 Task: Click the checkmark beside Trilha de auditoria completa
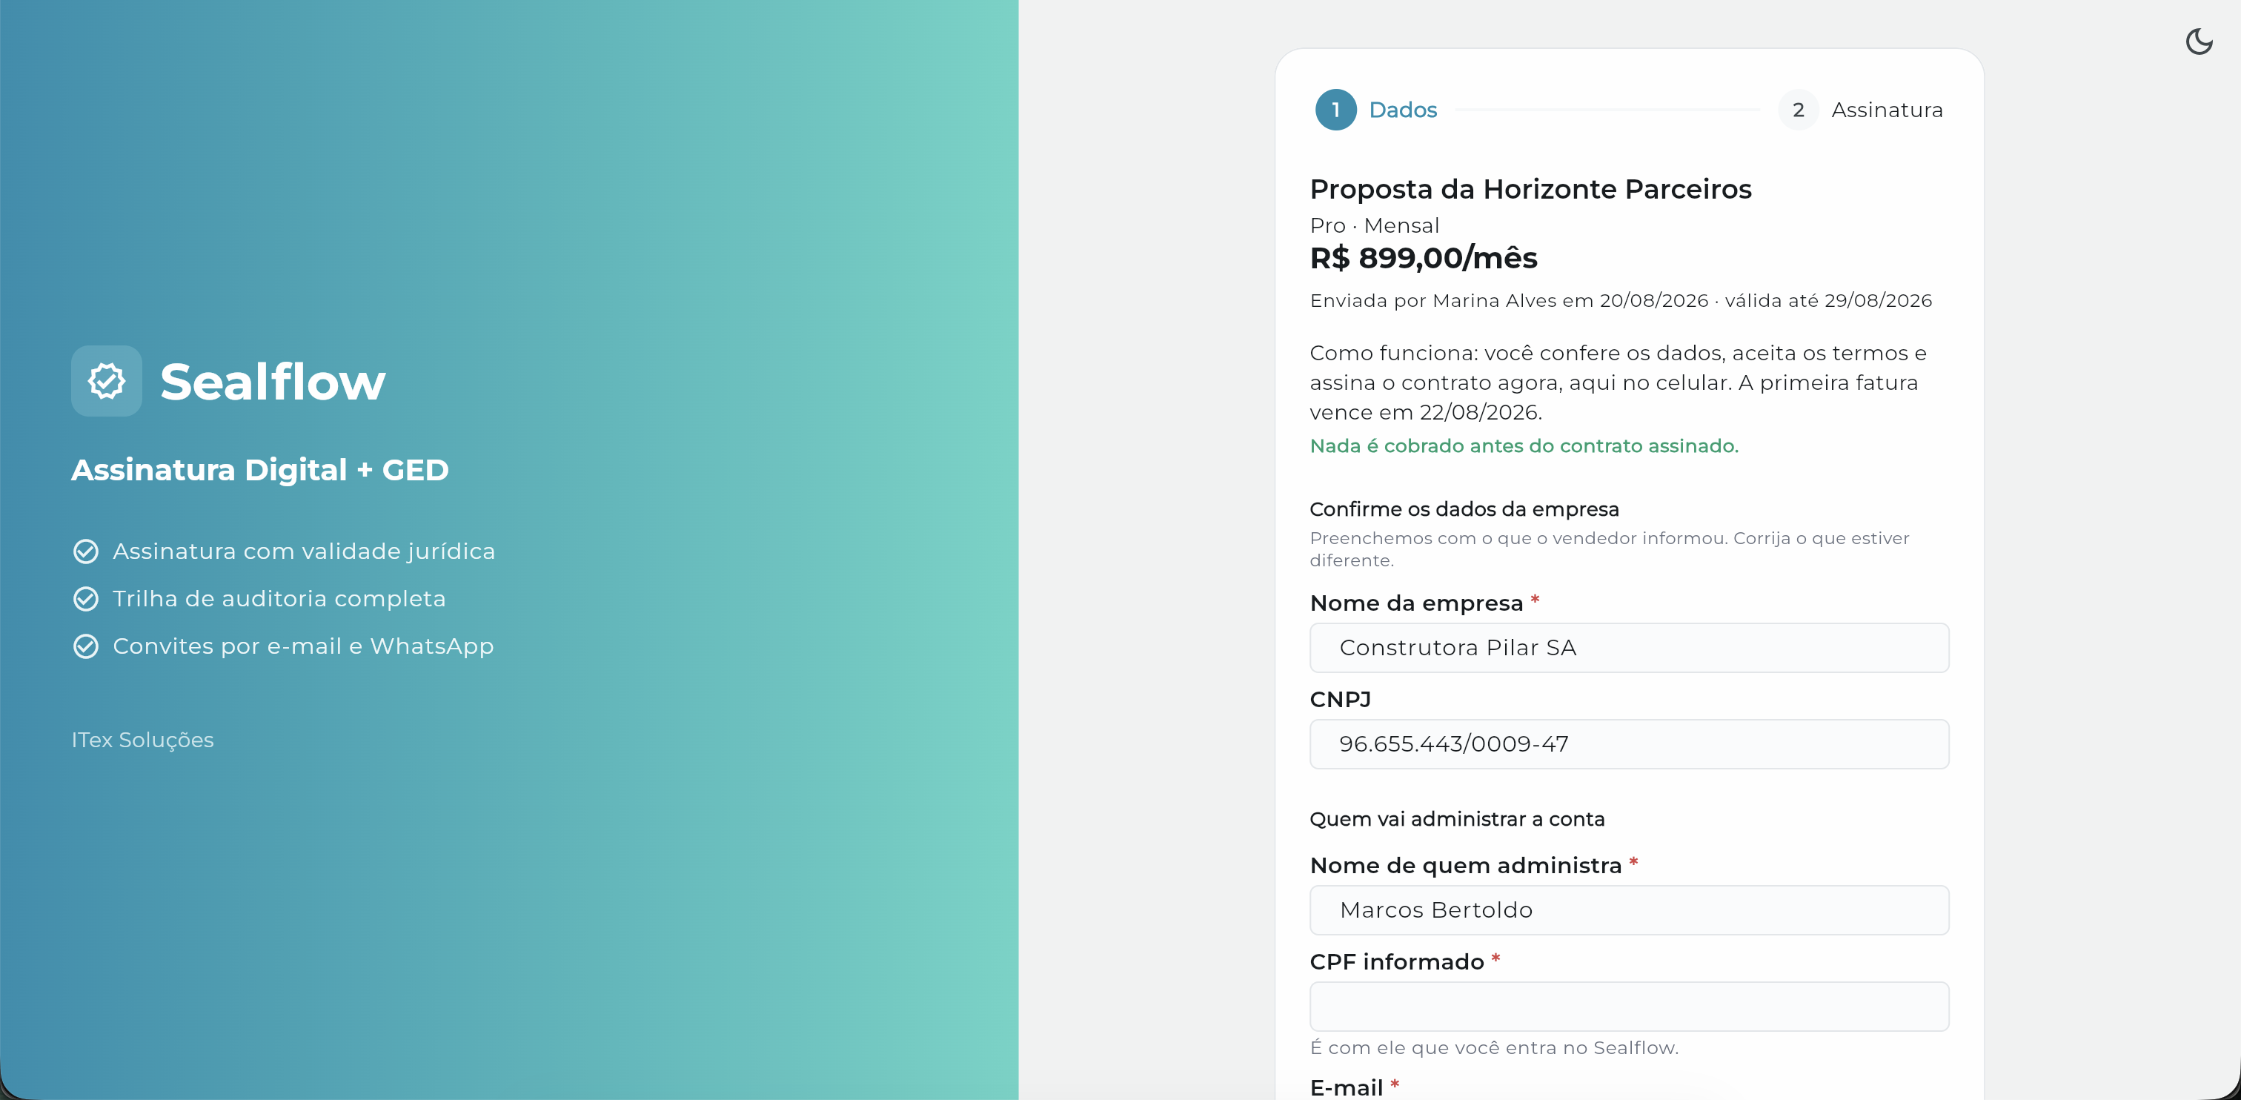click(x=85, y=599)
